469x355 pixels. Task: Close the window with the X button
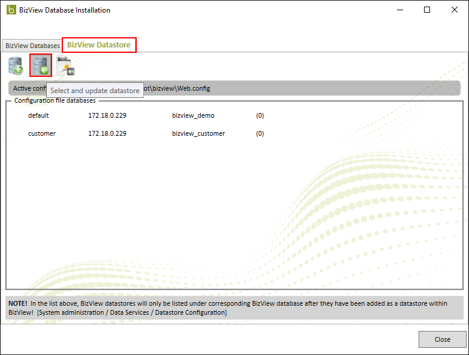click(x=455, y=10)
